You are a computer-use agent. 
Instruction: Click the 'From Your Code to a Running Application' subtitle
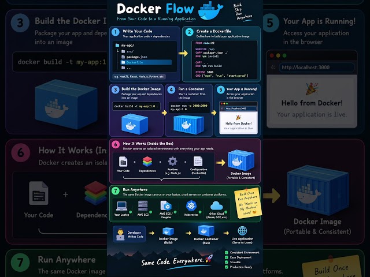click(x=156, y=19)
